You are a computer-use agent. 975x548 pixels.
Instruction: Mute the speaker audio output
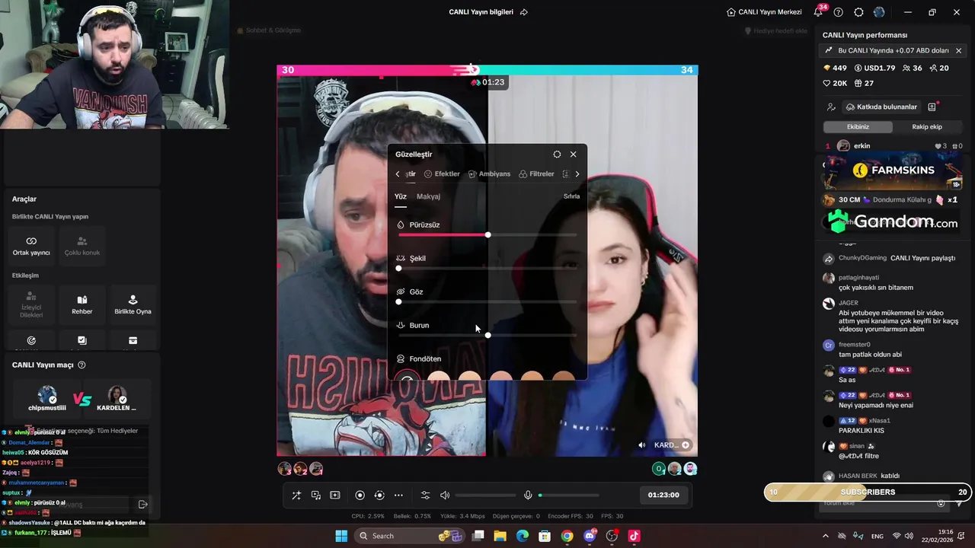(x=445, y=495)
